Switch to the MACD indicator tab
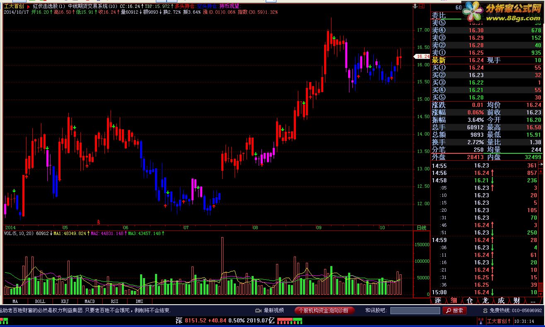Screen dimensions: 545x327 pos(90,301)
